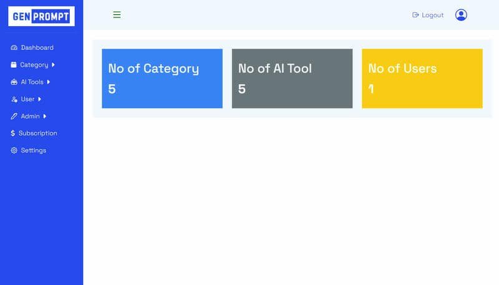This screenshot has width=499, height=285.
Task: Click the Admin pencil icon
Action: [x=14, y=117]
